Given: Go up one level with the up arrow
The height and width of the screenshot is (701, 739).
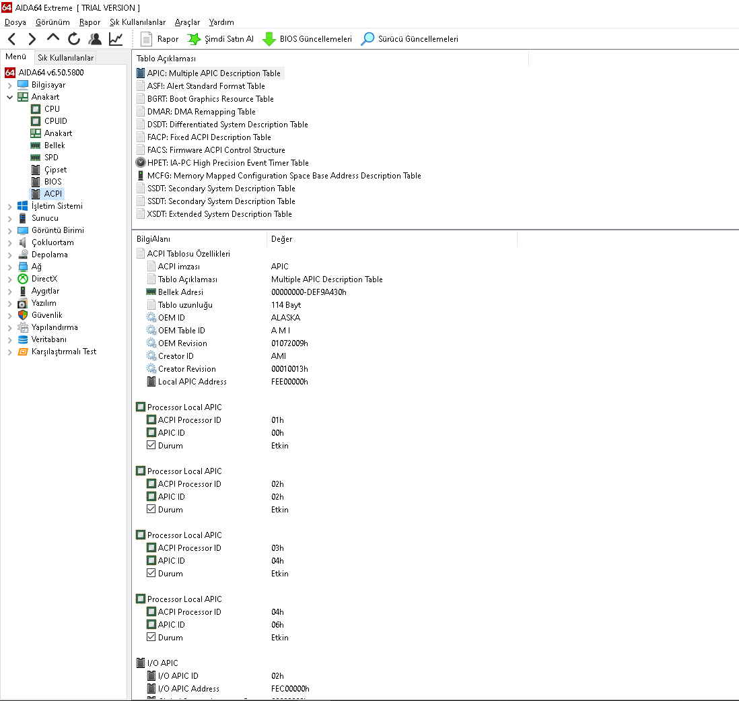Looking at the screenshot, I should click(x=52, y=38).
